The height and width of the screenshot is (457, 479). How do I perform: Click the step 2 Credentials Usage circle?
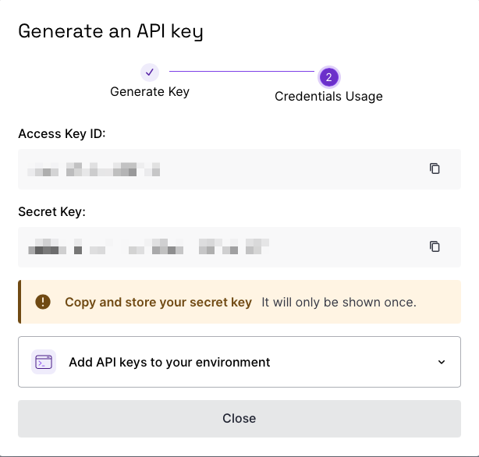tap(328, 76)
